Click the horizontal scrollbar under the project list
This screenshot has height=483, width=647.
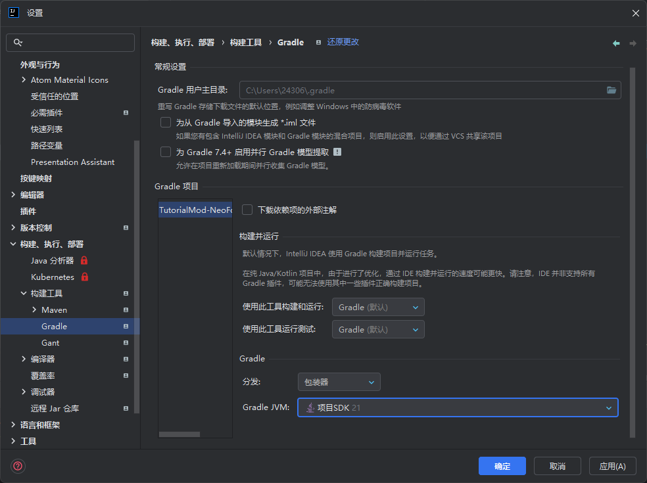(x=180, y=434)
